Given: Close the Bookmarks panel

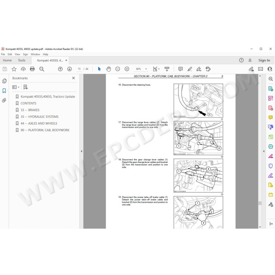Looking at the screenshot, I should [x=73, y=78].
